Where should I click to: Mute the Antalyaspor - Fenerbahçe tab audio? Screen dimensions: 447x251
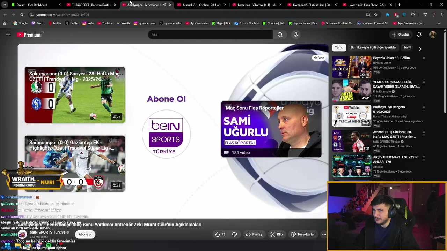(x=164, y=5)
